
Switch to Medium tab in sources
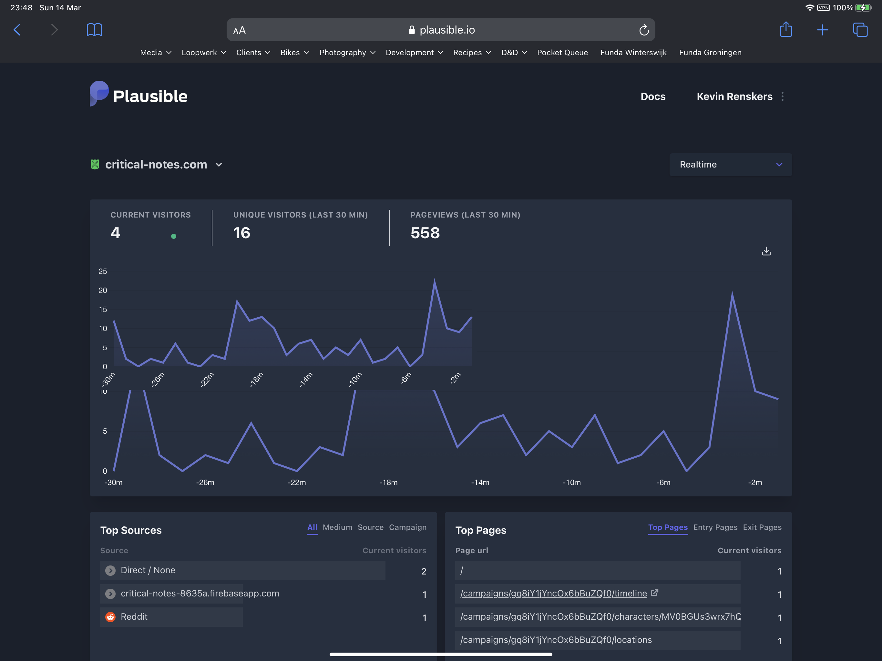pos(337,527)
